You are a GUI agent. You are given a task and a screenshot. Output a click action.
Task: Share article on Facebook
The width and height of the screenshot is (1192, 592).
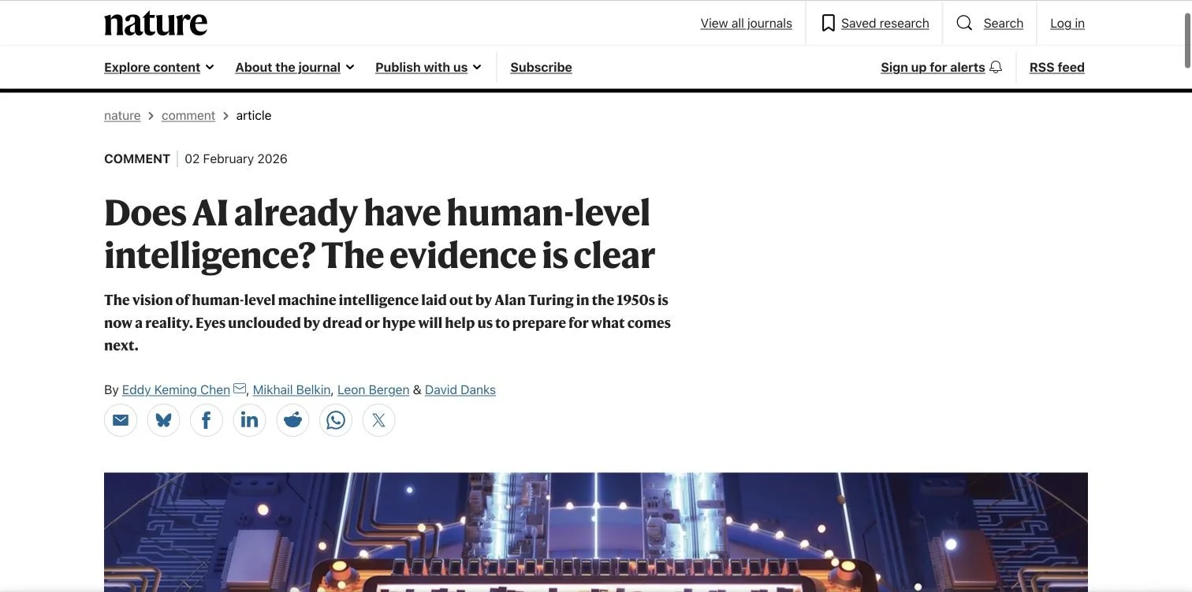(207, 420)
